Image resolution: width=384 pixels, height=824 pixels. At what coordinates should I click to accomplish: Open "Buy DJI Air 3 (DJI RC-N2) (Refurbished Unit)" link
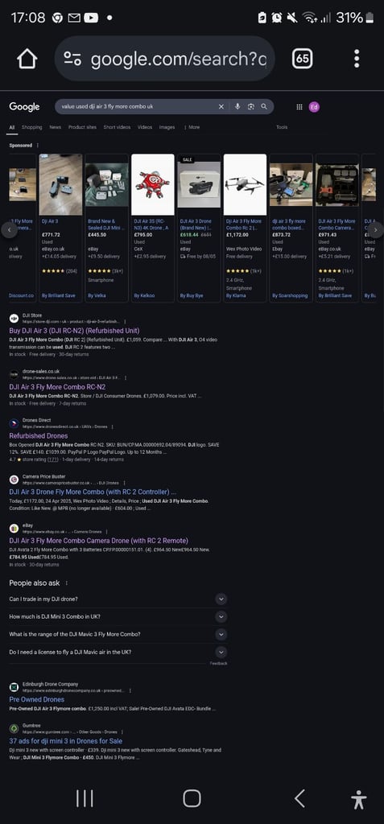74,331
